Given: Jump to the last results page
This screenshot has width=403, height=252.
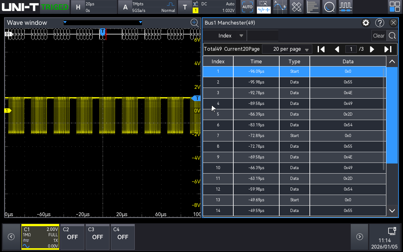Looking at the screenshot, I should tap(388, 49).
